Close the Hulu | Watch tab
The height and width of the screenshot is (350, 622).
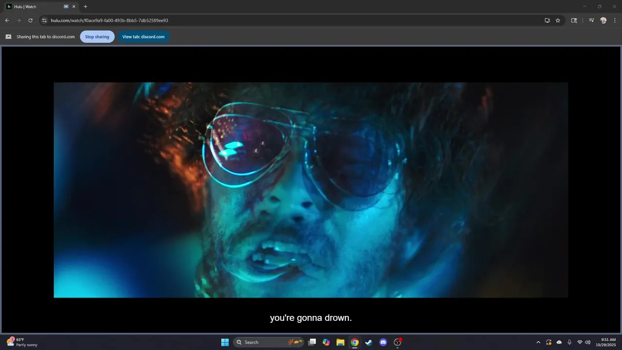(x=74, y=7)
